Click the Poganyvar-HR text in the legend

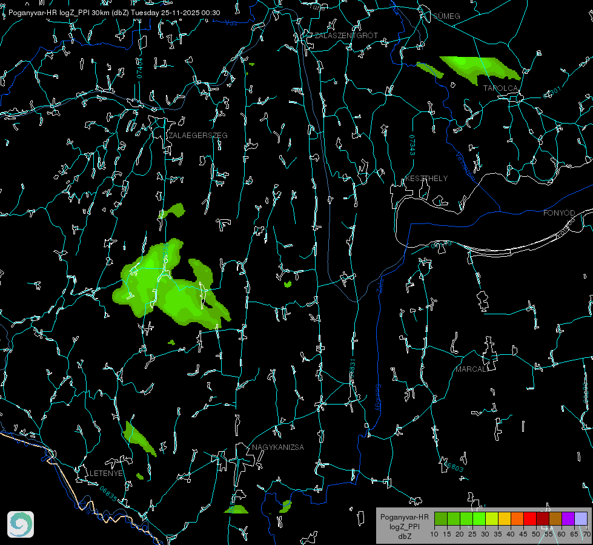(x=404, y=517)
